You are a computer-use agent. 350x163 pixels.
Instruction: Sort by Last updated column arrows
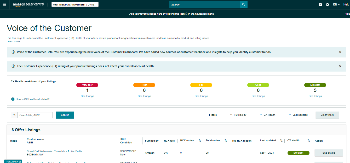281,141
